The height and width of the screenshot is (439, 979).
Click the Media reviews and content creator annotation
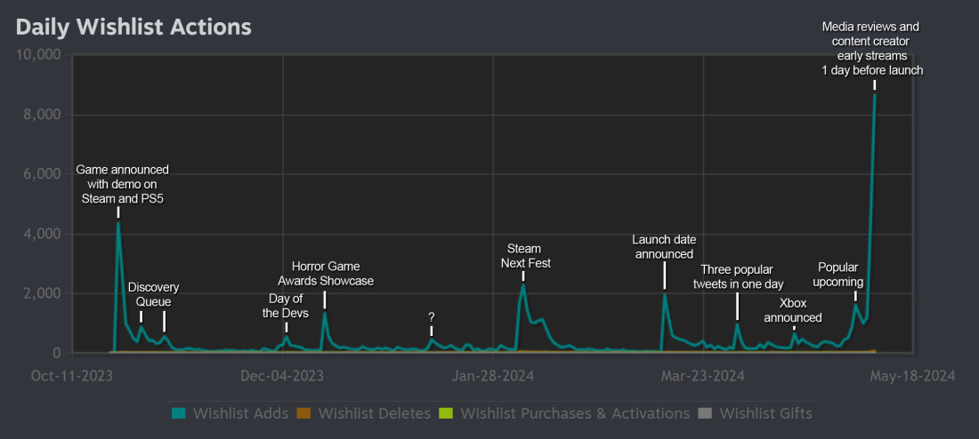(x=872, y=49)
